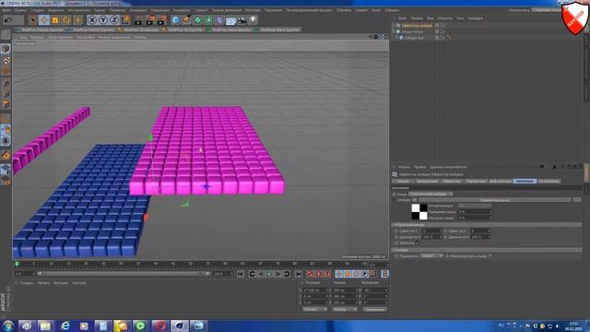This screenshot has height=332, width=590.
Task: Switch to model mode in the left sidebar
Action: click(6, 49)
